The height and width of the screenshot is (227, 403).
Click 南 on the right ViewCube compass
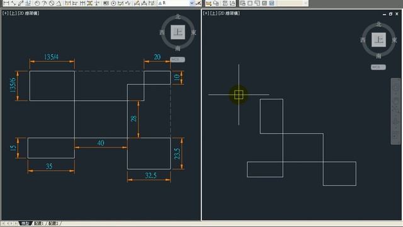coord(378,56)
